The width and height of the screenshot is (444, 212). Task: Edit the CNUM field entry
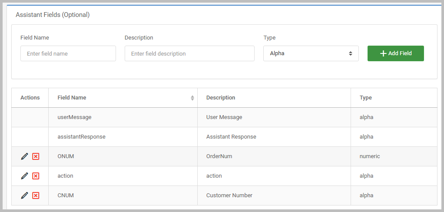click(24, 195)
